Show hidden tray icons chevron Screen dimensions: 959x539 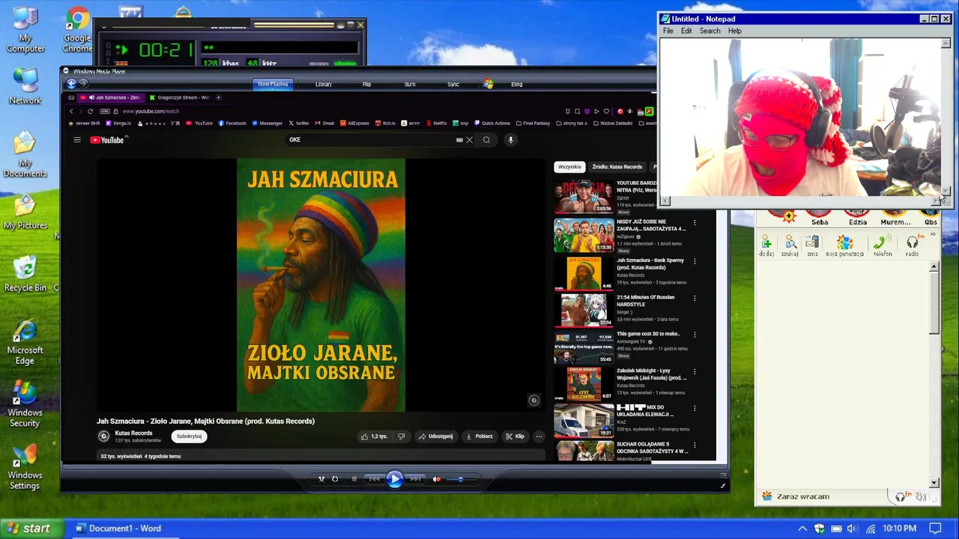(802, 529)
